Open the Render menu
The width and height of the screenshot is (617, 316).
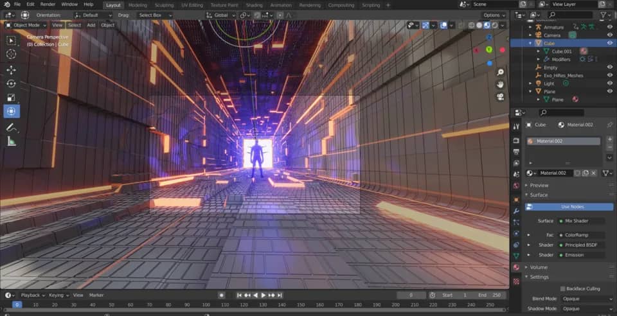coord(48,4)
